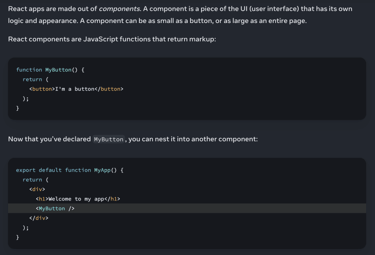Click the closing curly brace of MyButton function
Screen dimensions: 375x255
17,108
